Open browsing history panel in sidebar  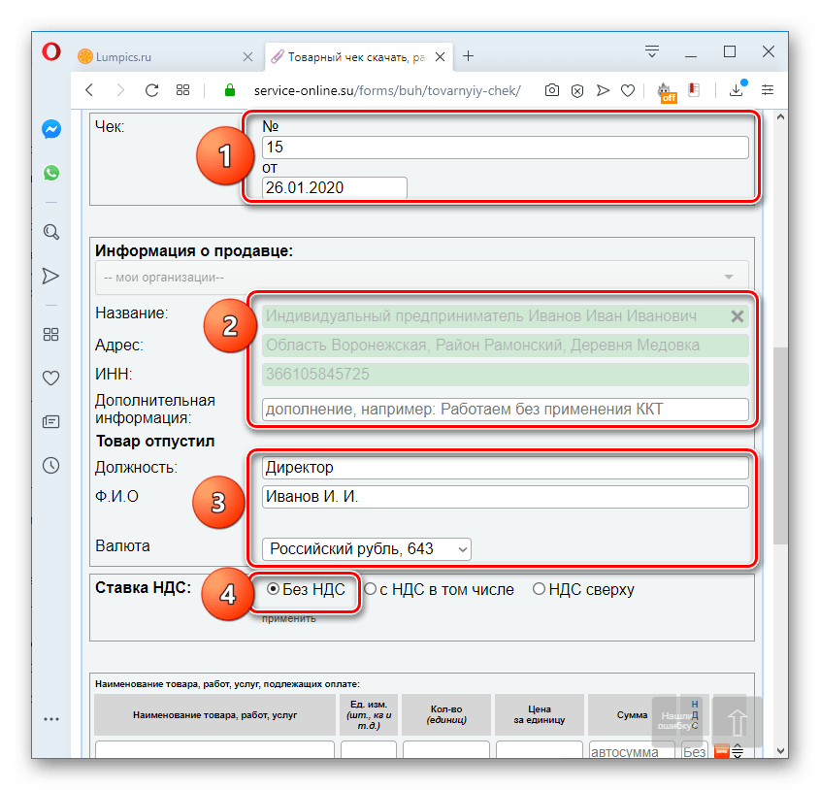50,465
